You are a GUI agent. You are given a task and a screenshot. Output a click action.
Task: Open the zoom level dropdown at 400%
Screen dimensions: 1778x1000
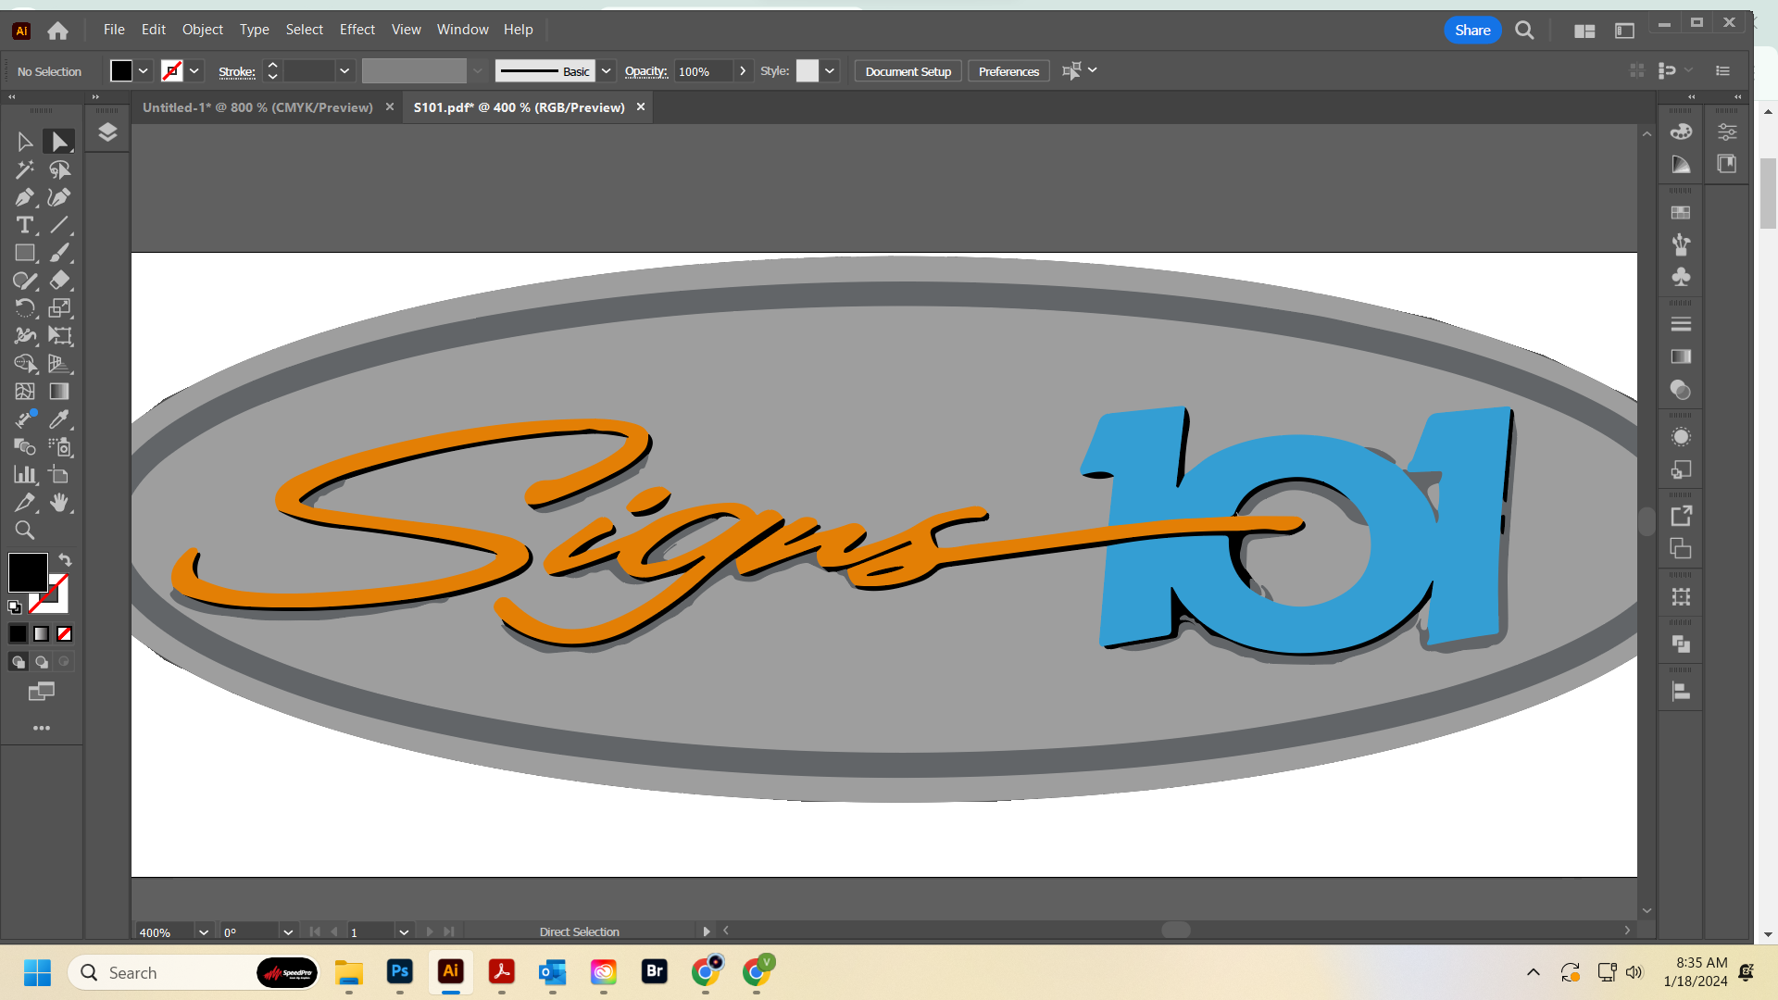[x=204, y=932]
